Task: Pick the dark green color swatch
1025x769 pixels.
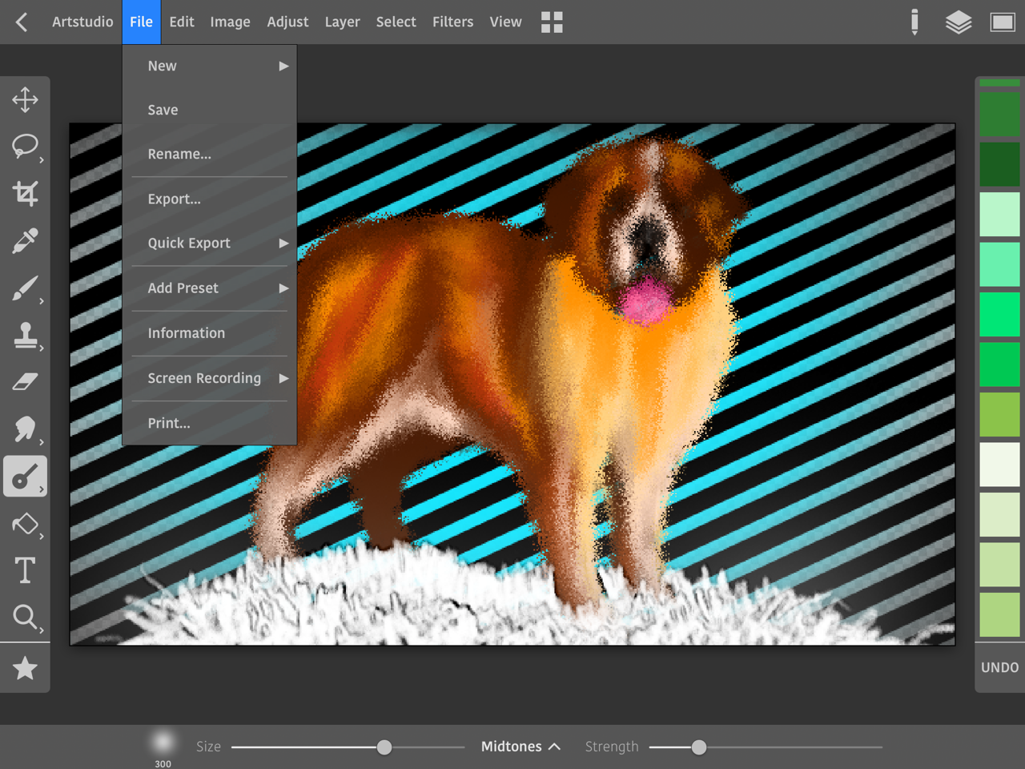Action: [999, 164]
